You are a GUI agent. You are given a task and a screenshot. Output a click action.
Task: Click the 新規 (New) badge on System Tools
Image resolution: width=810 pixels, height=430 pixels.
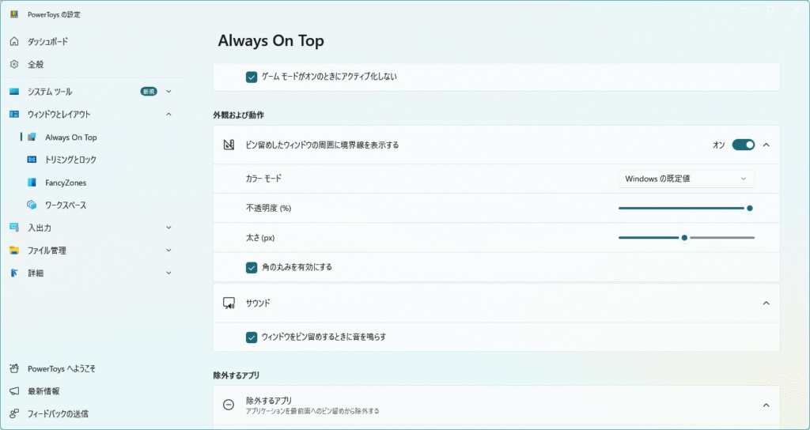tap(149, 92)
